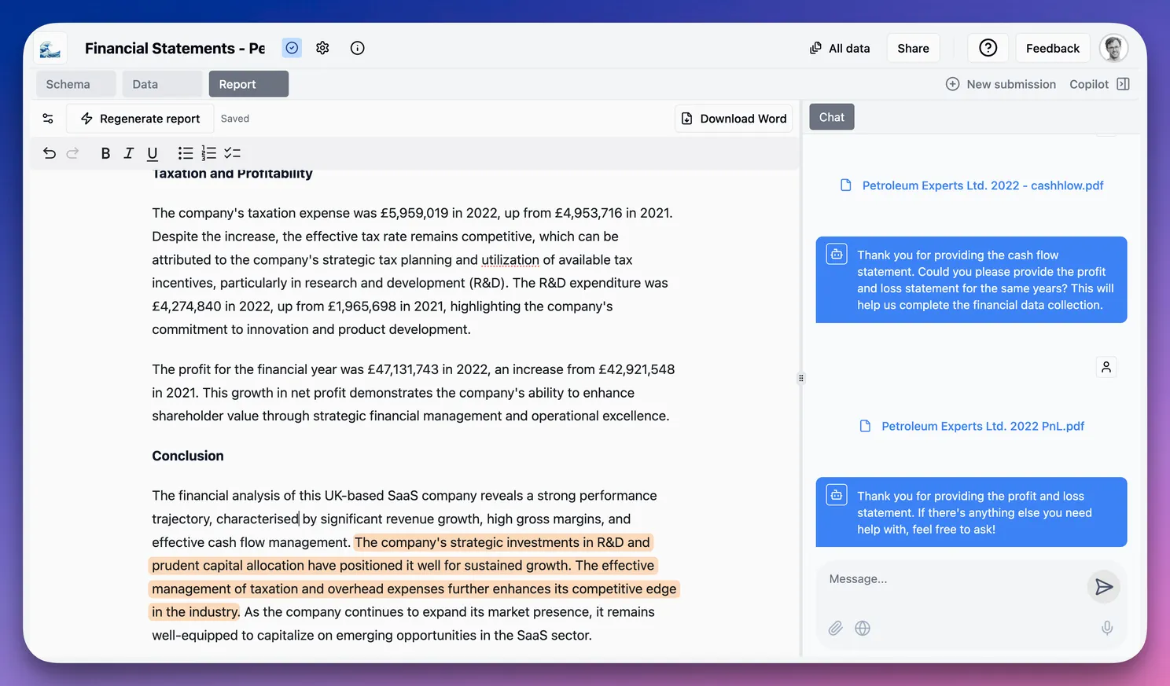Viewport: 1170px width, 686px height.
Task: Insert a numbered list
Action: [x=208, y=153]
